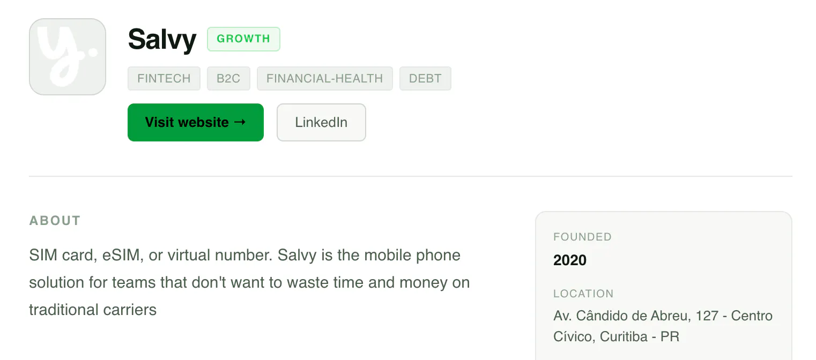Click the 'traditional carriers' description line
The height and width of the screenshot is (360, 816).
click(93, 309)
